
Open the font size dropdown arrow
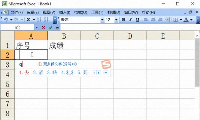click(x=116, y=20)
